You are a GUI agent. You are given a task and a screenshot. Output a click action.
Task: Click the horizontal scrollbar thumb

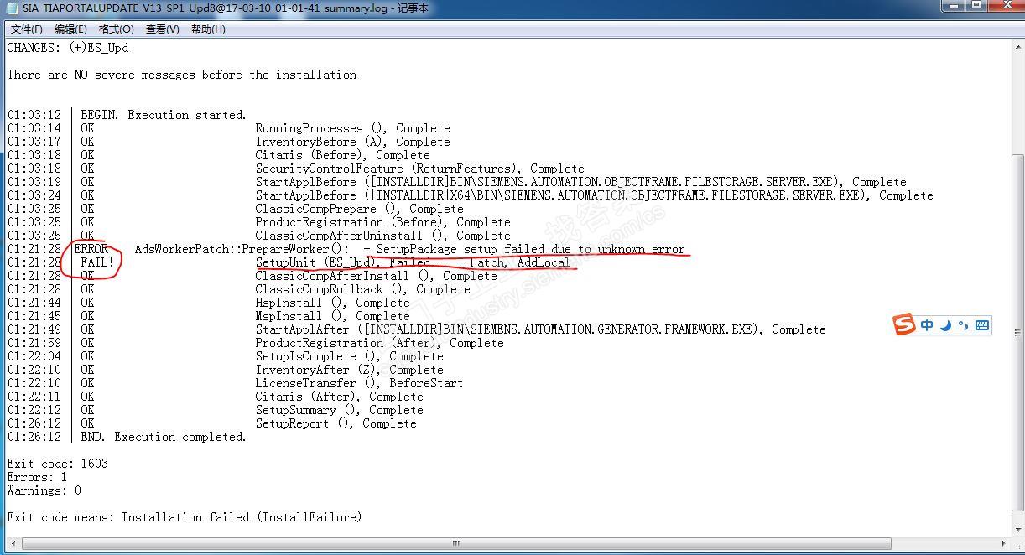[456, 544]
